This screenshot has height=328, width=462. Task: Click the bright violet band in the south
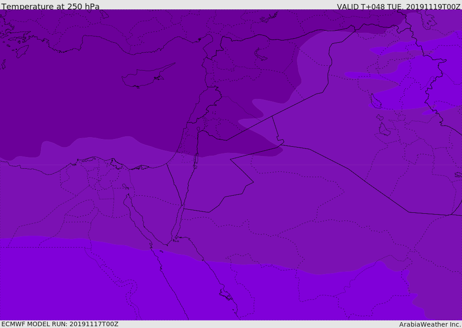click(68, 283)
